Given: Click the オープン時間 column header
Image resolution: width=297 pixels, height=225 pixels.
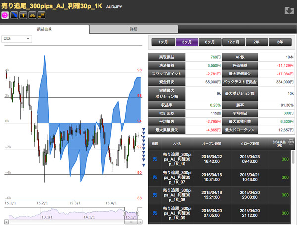Looking at the screenshot, I should (x=212, y=144).
